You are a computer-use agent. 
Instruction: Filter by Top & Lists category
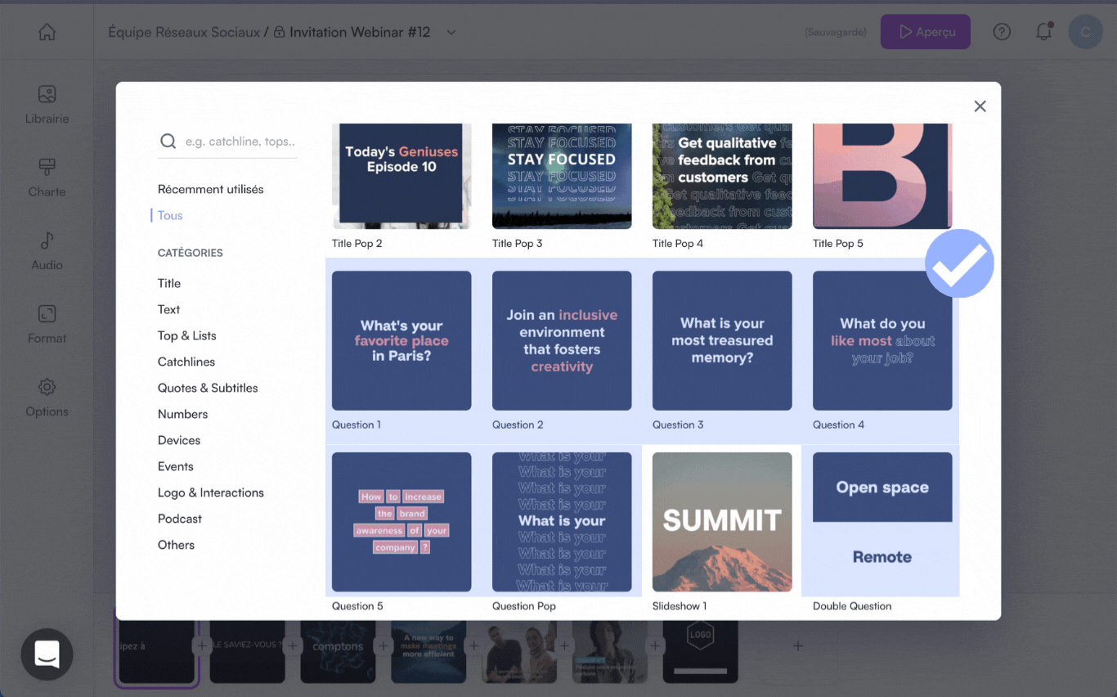[186, 335]
